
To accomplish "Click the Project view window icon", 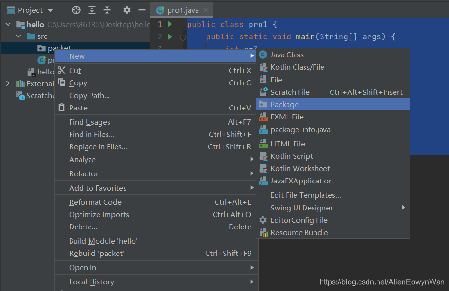I will click(x=10, y=10).
